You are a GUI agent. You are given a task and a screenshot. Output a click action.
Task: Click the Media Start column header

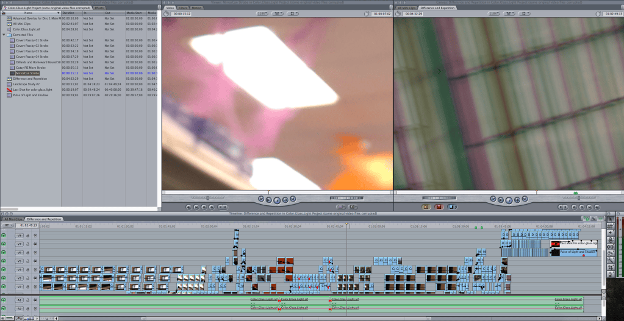[x=135, y=13]
